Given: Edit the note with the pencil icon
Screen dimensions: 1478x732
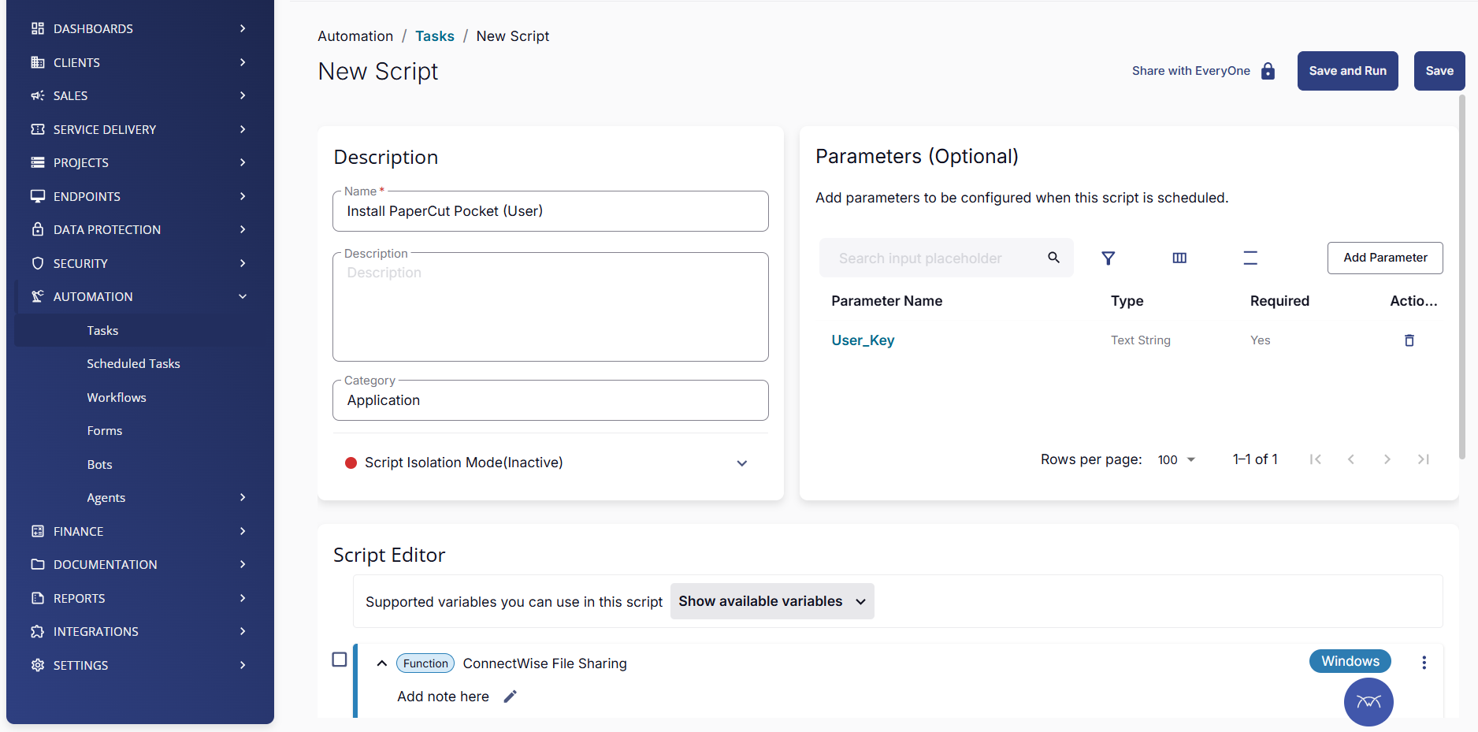Looking at the screenshot, I should (510, 697).
